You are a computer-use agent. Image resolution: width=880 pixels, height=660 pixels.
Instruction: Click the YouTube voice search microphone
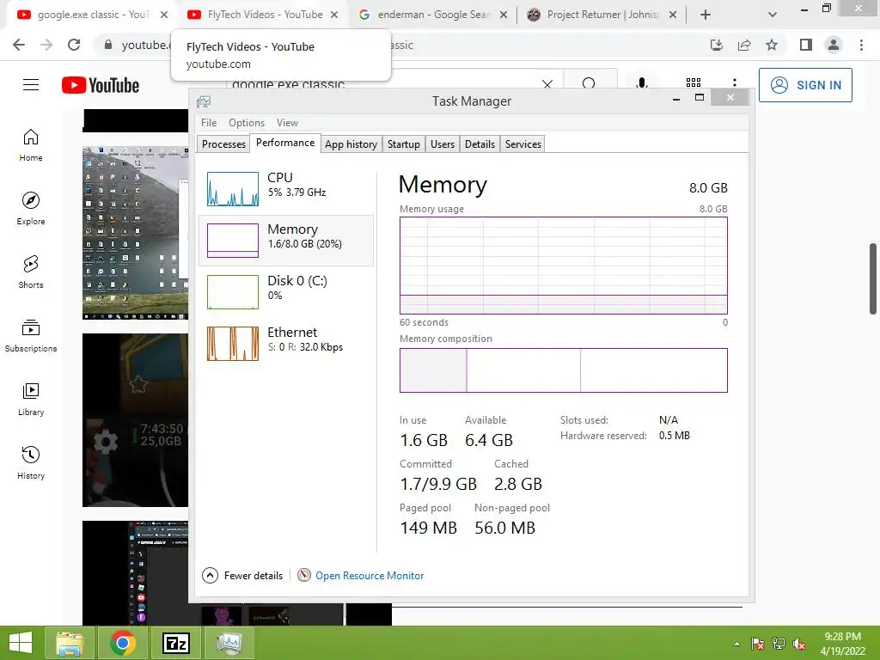(x=641, y=83)
